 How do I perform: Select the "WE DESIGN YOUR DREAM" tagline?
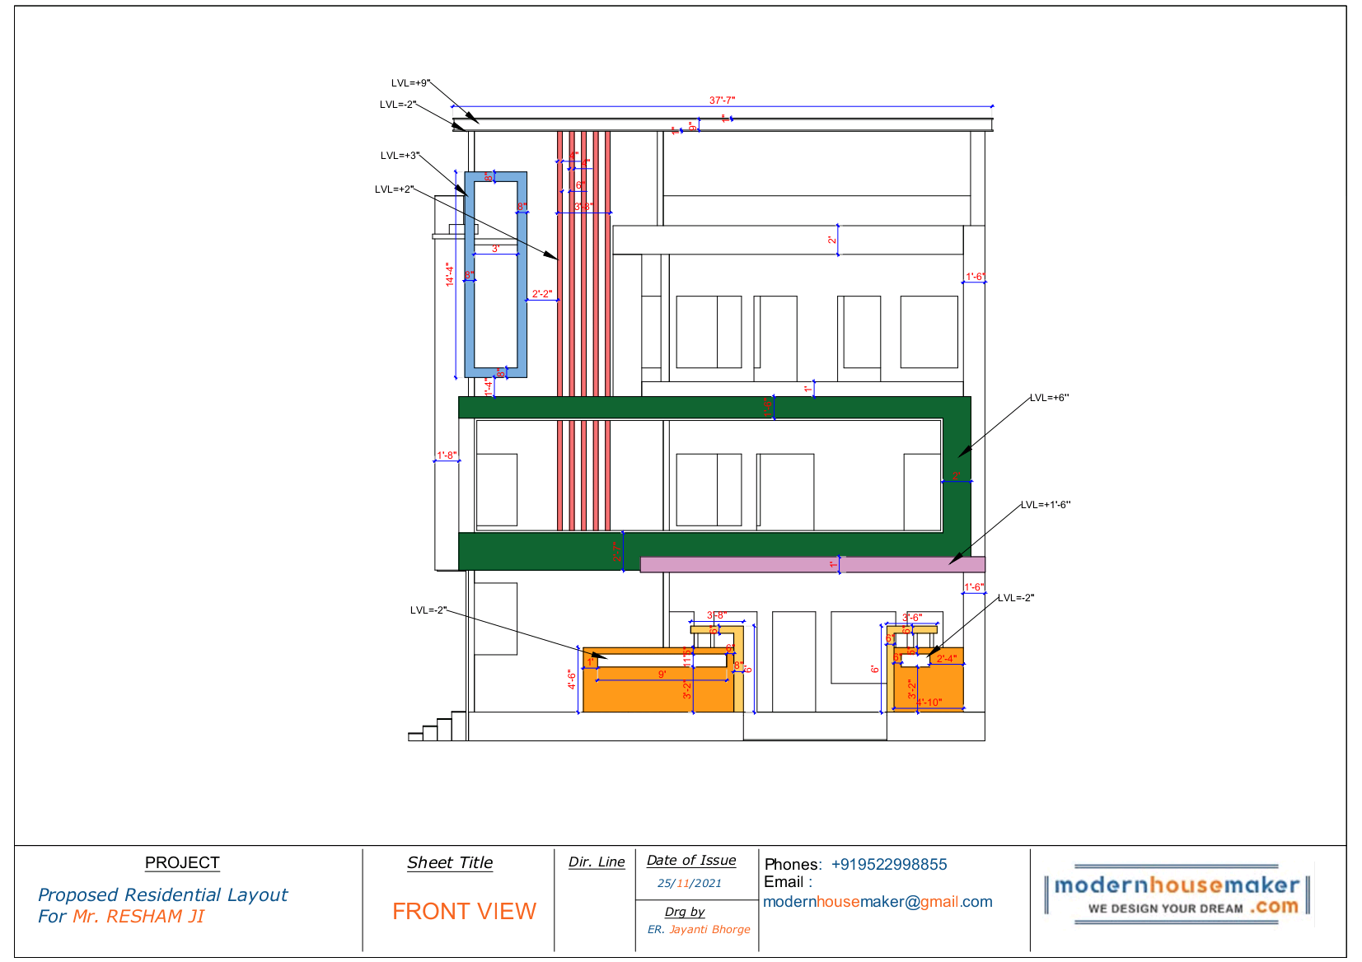1165,908
